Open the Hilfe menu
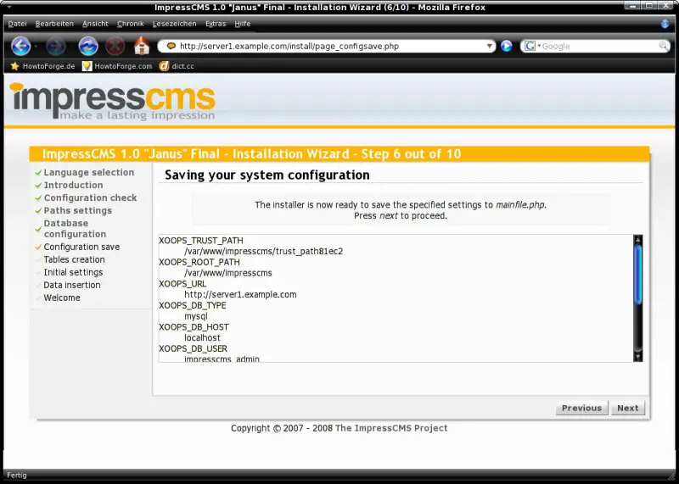The image size is (679, 484). point(243,24)
